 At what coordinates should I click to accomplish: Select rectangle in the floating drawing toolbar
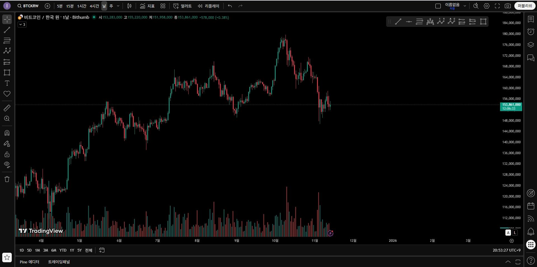[x=483, y=22]
